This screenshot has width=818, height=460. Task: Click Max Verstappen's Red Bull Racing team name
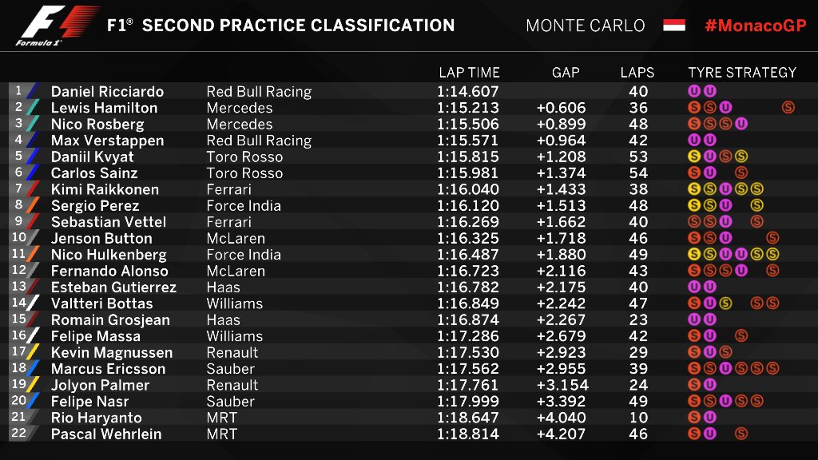pos(259,141)
